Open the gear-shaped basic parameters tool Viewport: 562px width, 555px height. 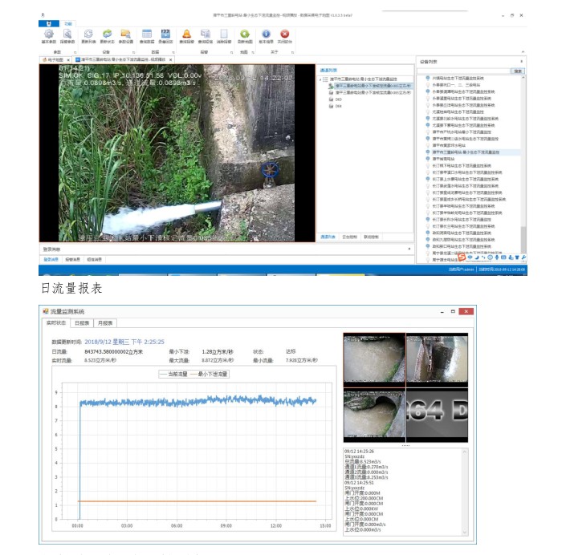coord(49,34)
